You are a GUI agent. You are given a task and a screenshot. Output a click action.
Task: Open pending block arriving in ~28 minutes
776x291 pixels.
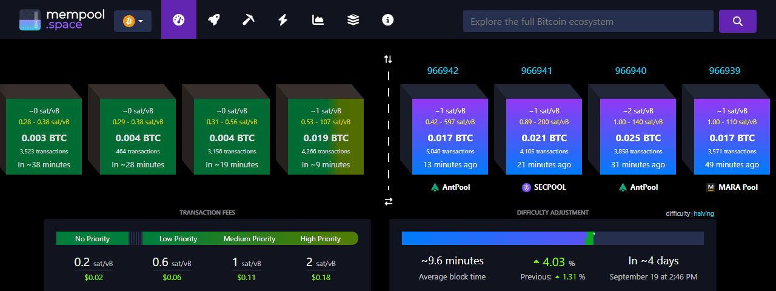point(138,138)
